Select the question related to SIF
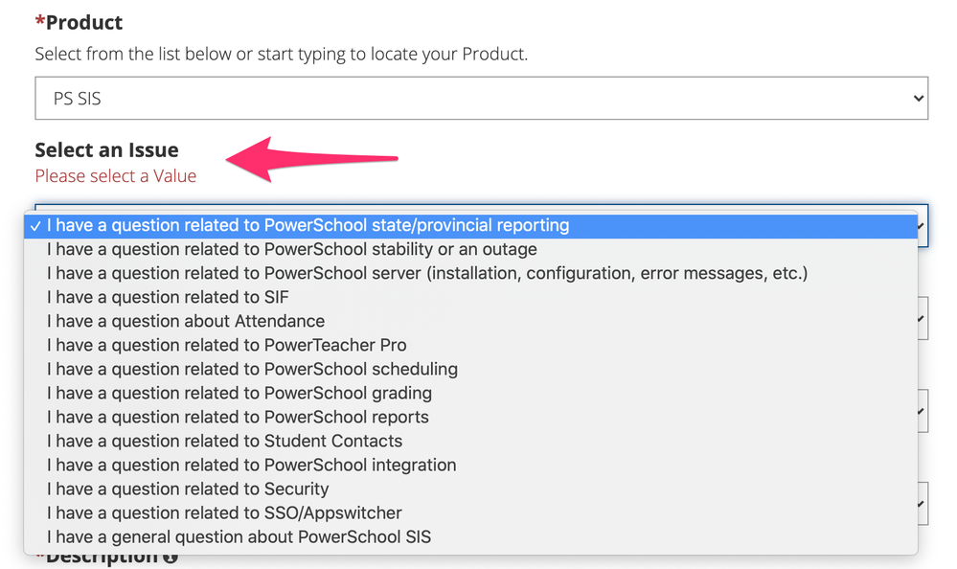This screenshot has height=569, width=957. pyautogui.click(x=168, y=298)
